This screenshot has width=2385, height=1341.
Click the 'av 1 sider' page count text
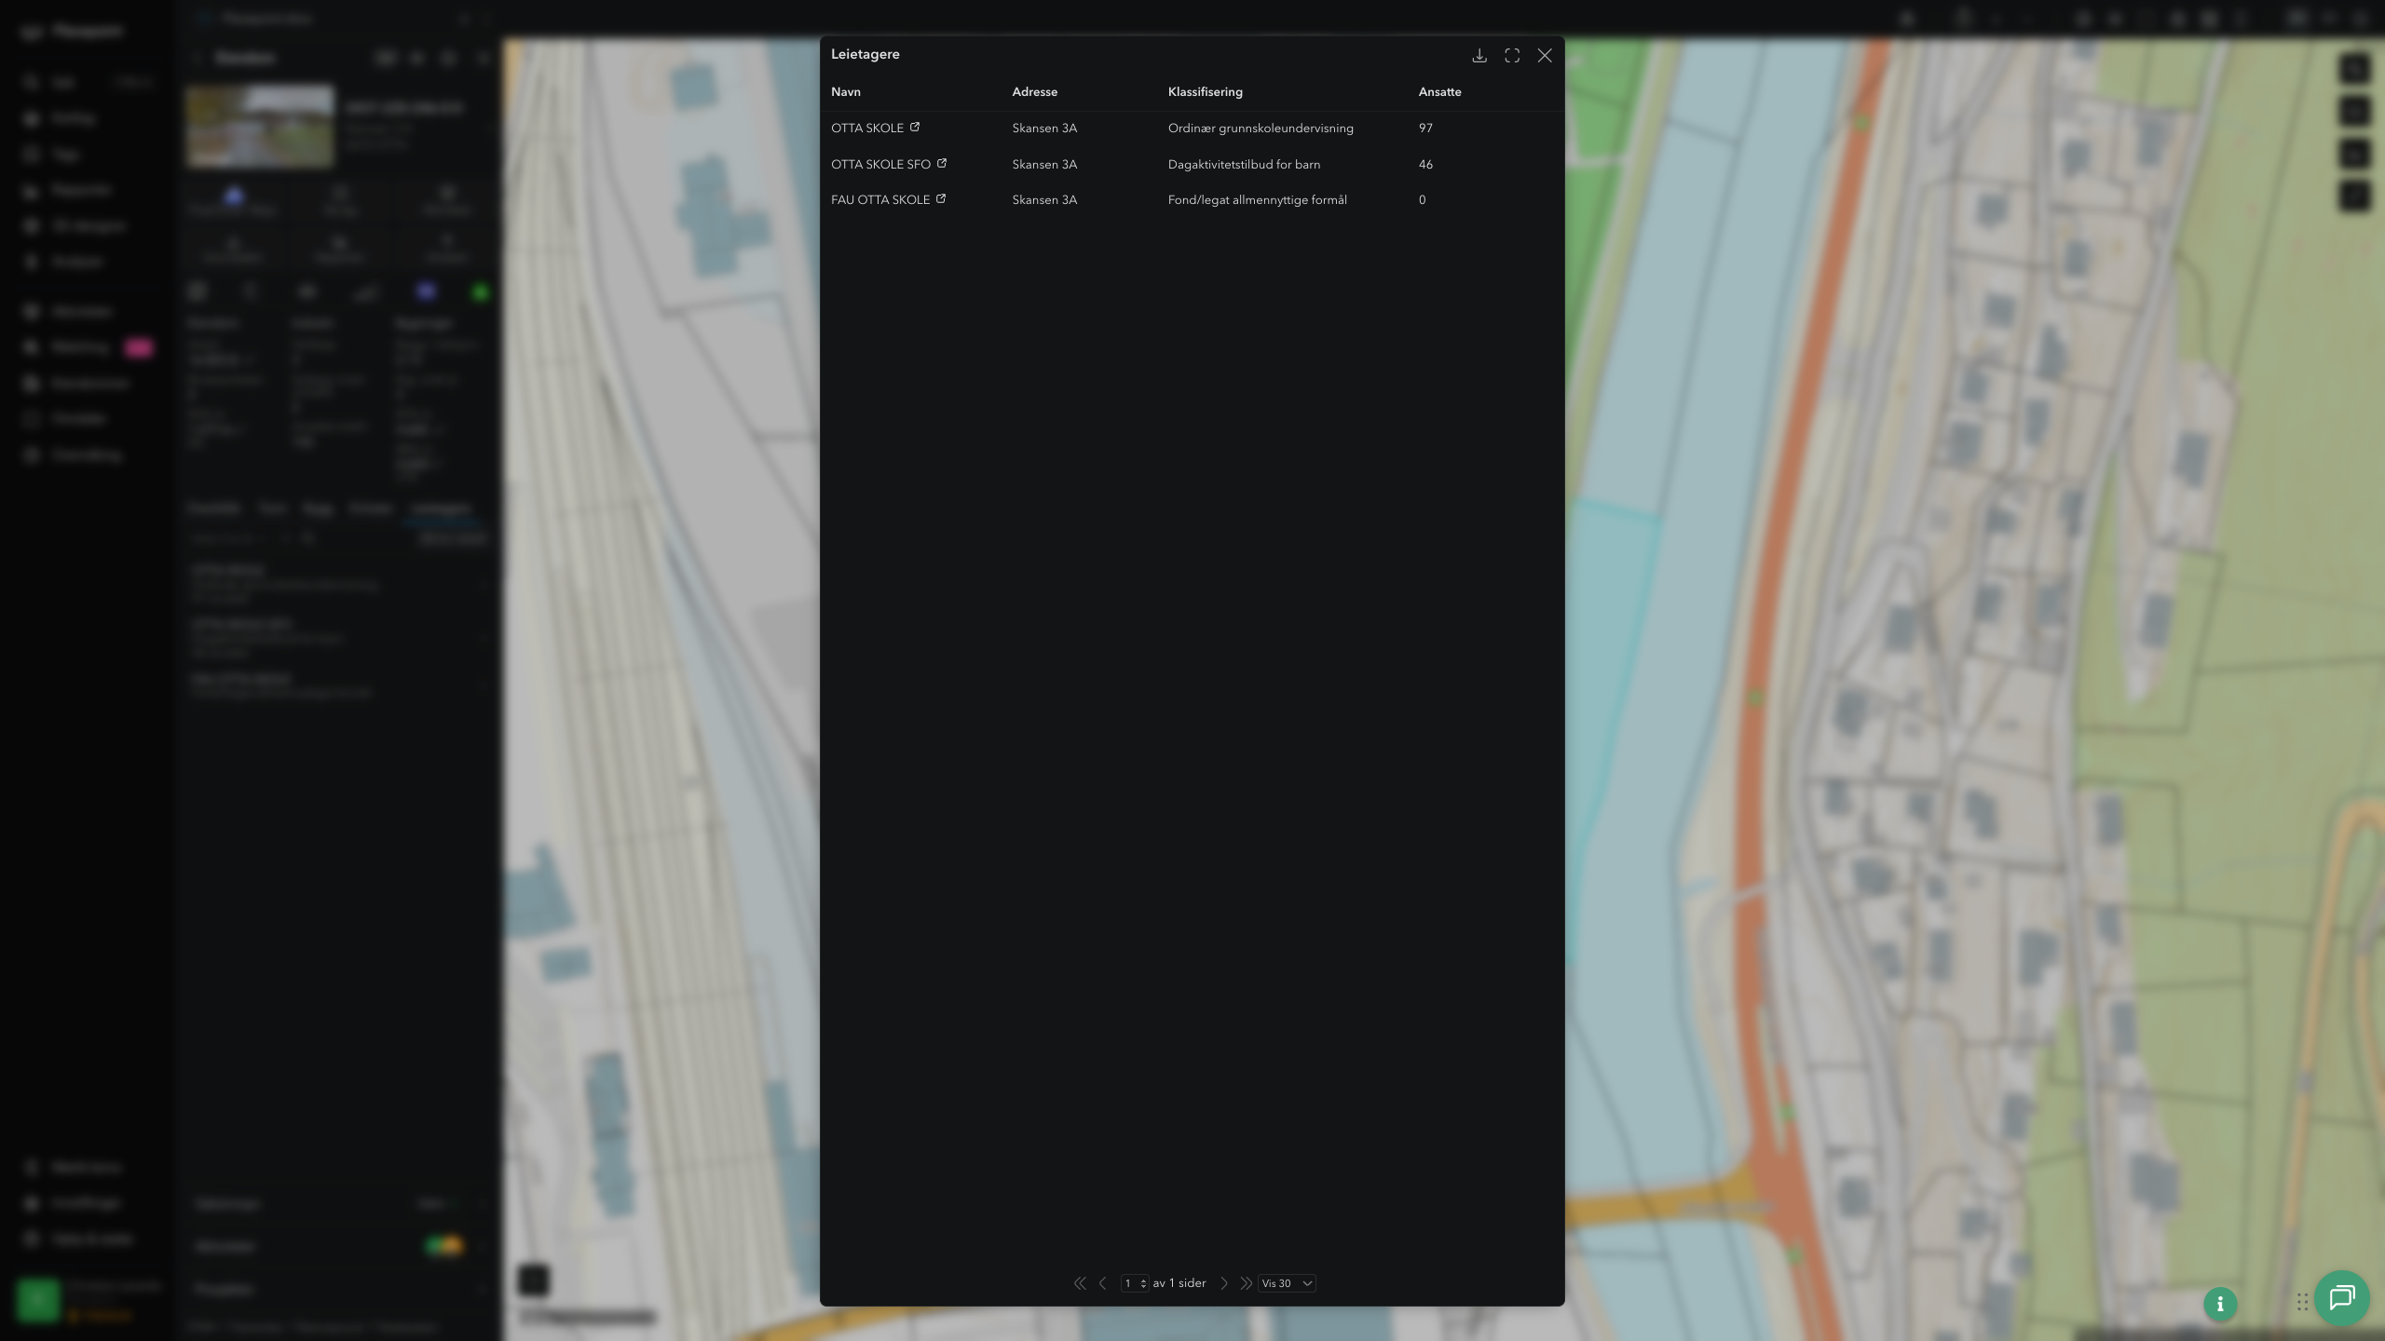coord(1179,1283)
